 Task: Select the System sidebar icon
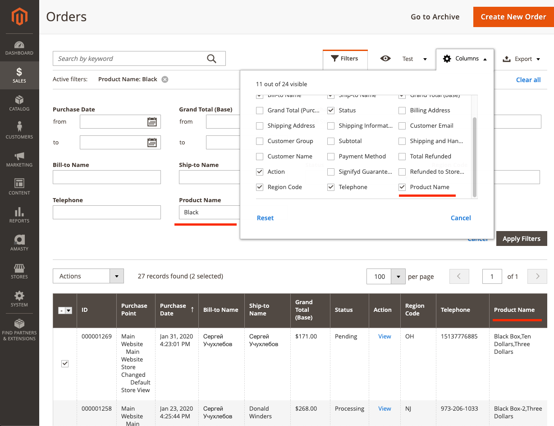coord(19,300)
